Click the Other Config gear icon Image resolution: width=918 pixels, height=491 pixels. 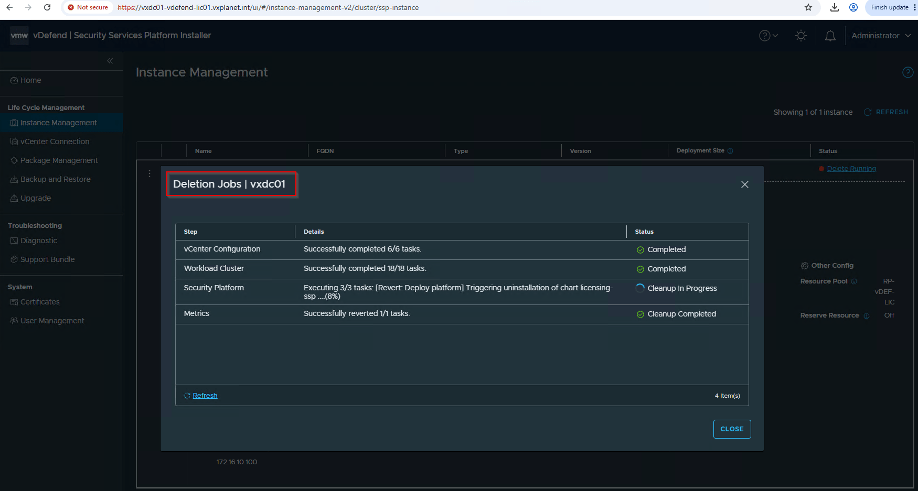tap(804, 266)
